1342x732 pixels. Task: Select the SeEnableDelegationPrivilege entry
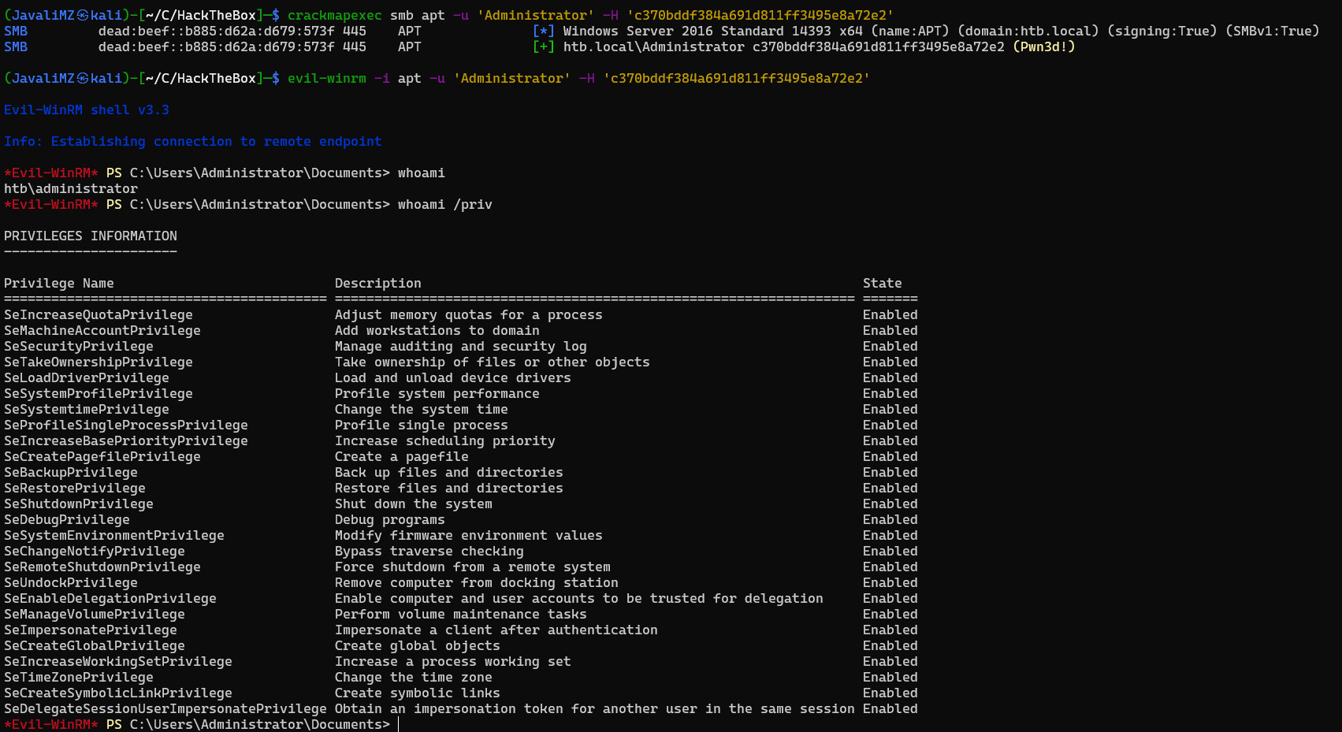coord(110,598)
